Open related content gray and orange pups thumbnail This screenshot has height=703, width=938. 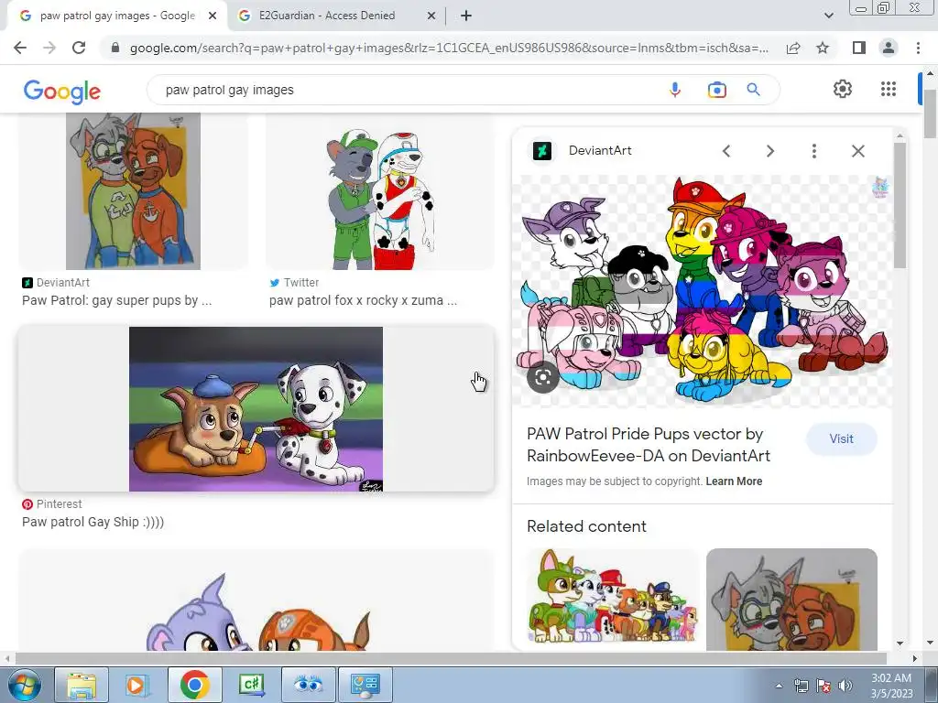coord(791,599)
